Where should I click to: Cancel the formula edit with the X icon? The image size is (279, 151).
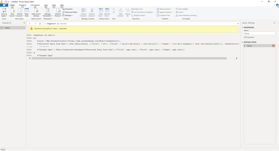pos(30,24)
